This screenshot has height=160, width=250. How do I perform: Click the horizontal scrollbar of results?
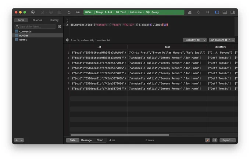120,135
